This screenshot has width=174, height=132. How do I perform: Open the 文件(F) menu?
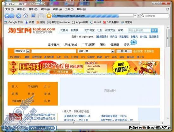tap(9, 9)
